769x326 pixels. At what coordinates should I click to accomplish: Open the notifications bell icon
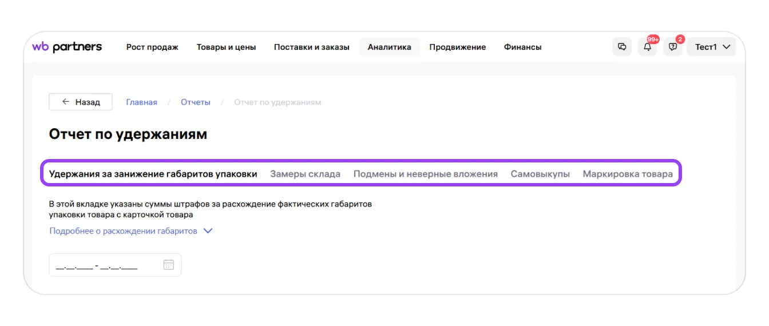point(648,47)
